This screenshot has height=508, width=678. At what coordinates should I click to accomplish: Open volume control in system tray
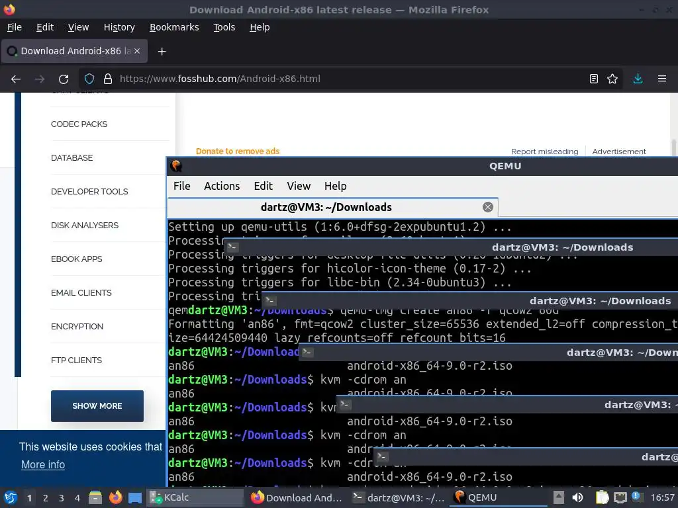tap(577, 497)
